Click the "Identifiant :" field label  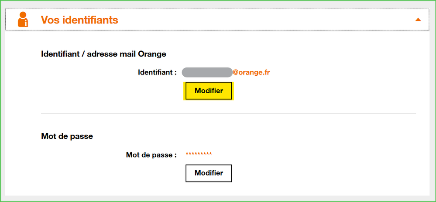click(x=157, y=72)
